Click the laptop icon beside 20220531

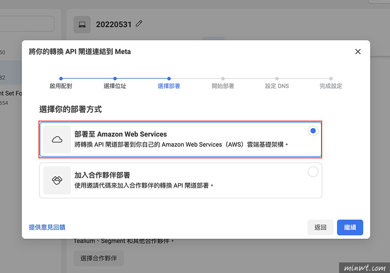[82, 25]
